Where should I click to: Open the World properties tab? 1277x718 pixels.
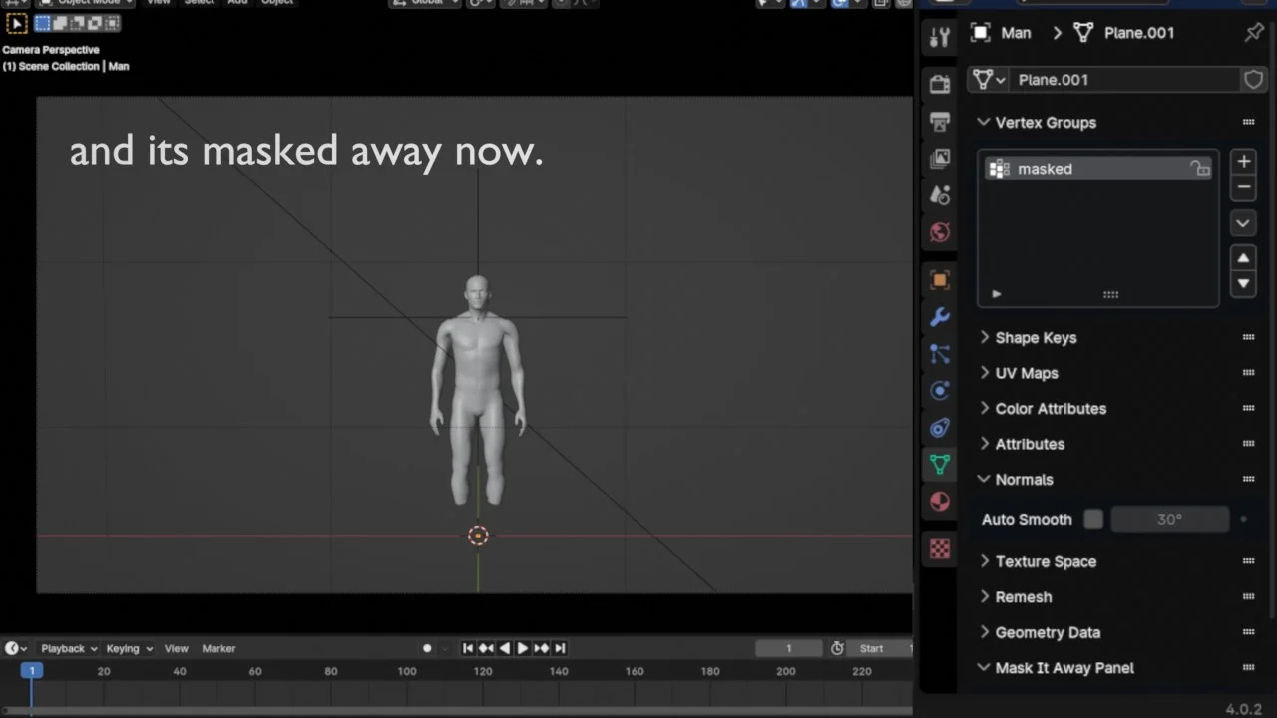tap(939, 232)
